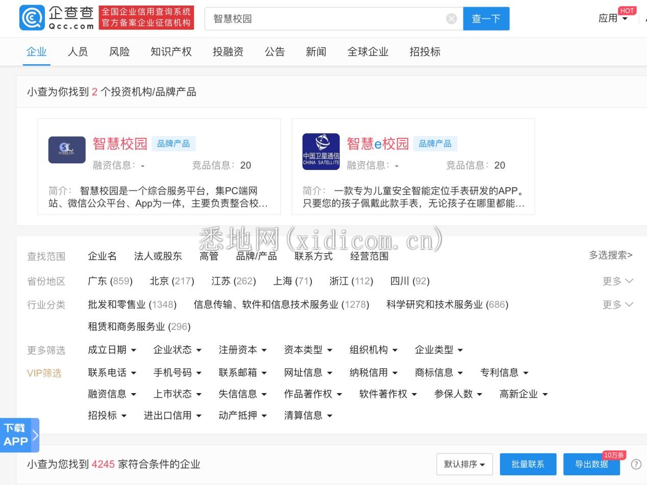Open the 成立日期 dropdown filter
647x485 pixels.
(x=112, y=350)
